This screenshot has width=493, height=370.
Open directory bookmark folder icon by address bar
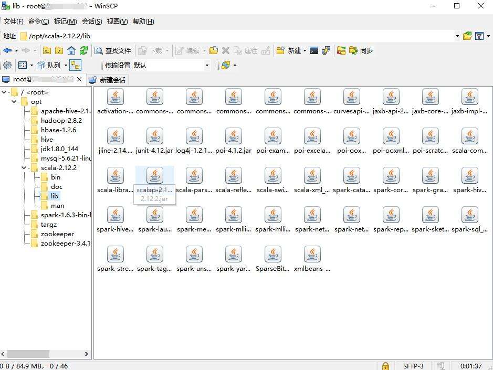[467, 36]
